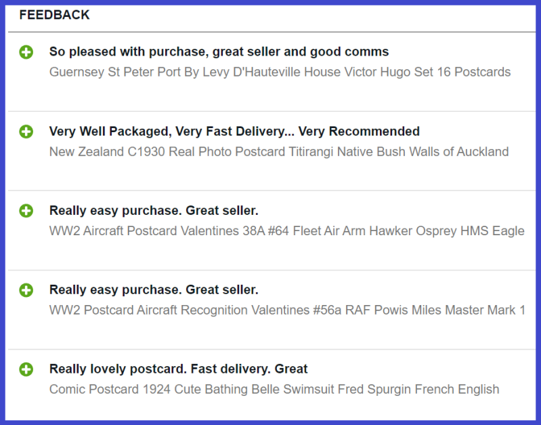
Task: Click the "Very Well Packaged, Very Fast Delivery" comment
Action: (234, 131)
